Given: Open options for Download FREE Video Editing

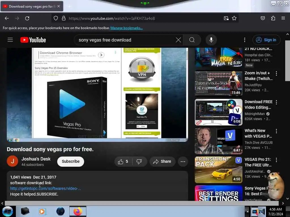Looking at the screenshot, I should (x=276, y=102).
